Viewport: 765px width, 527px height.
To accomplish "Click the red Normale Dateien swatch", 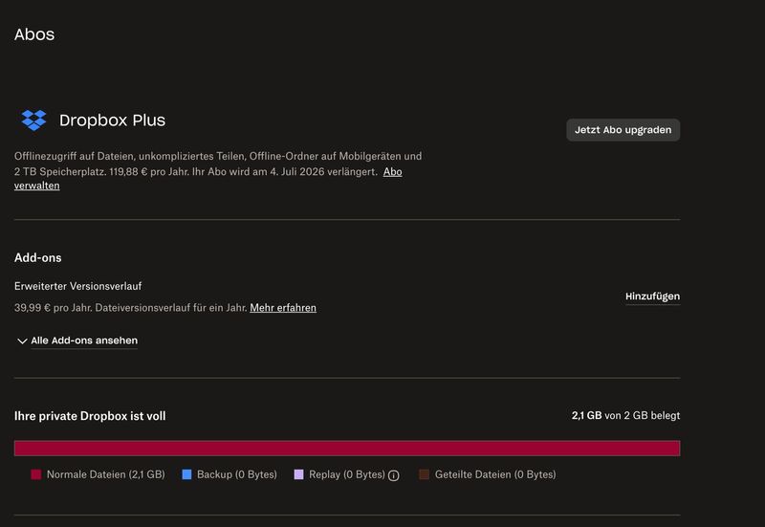I will [x=36, y=474].
